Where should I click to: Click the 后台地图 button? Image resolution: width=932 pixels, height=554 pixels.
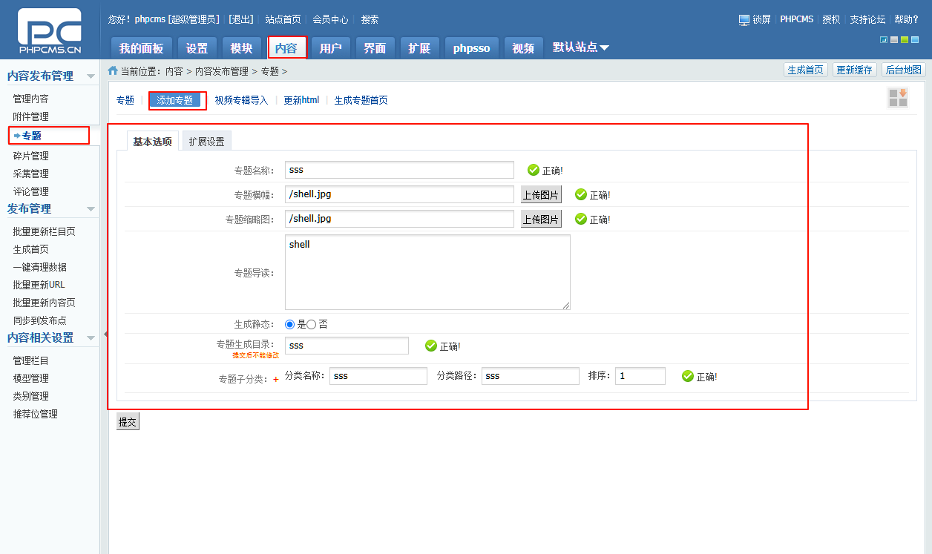904,70
